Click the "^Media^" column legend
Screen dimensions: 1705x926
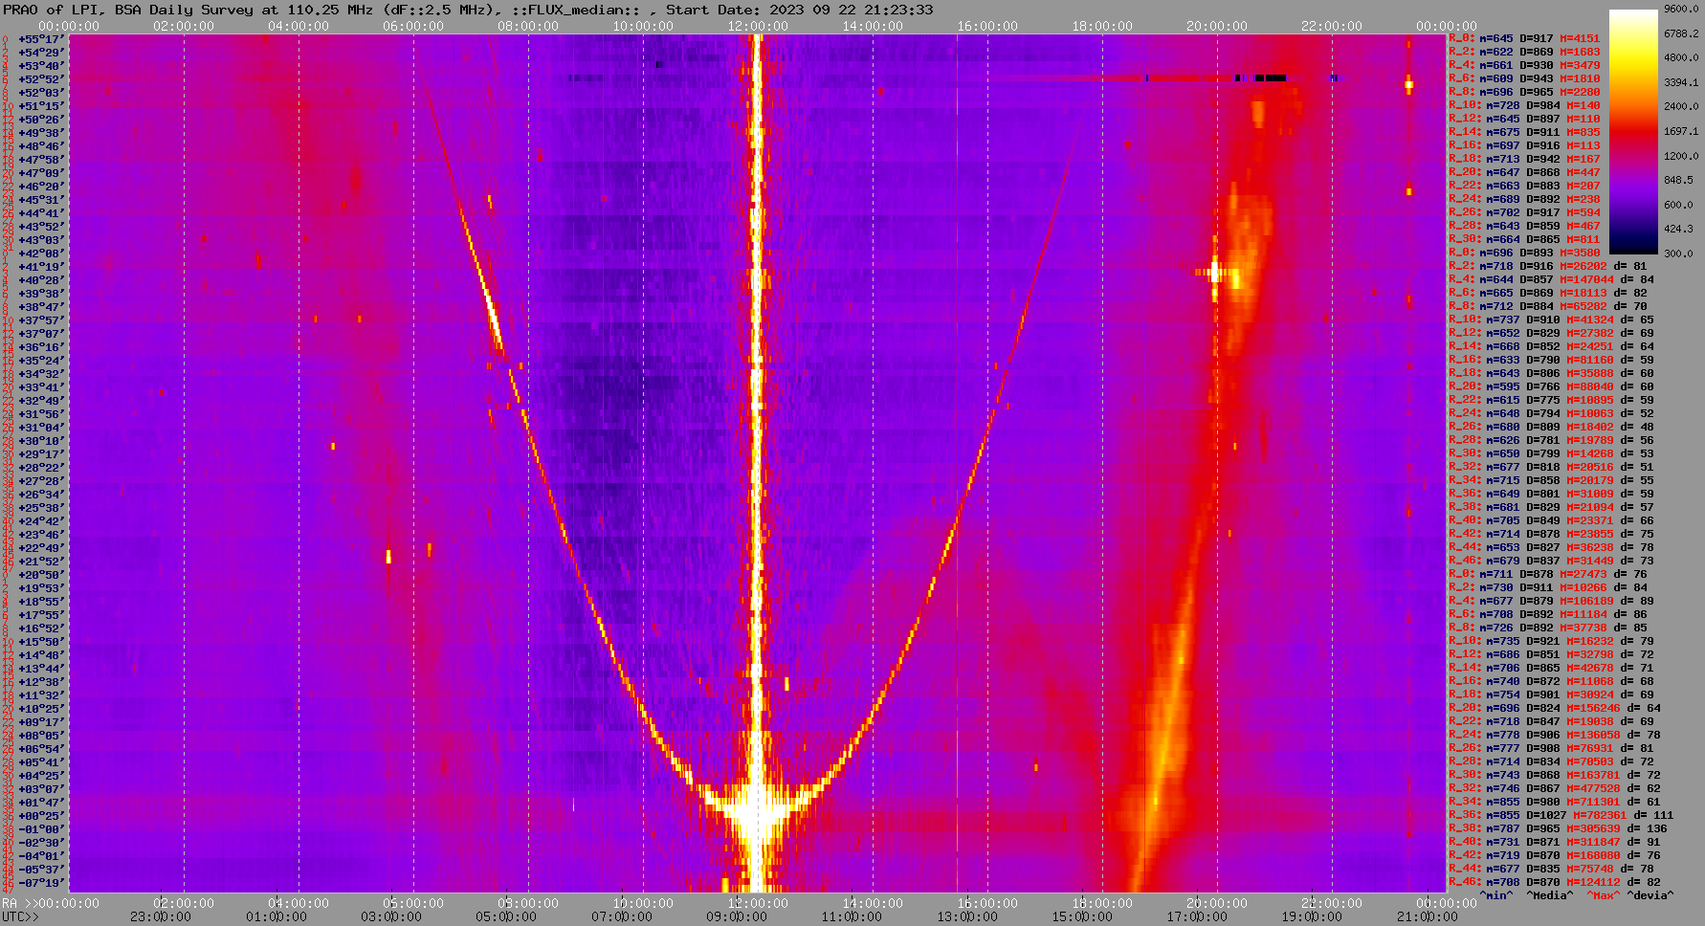[x=1549, y=895]
